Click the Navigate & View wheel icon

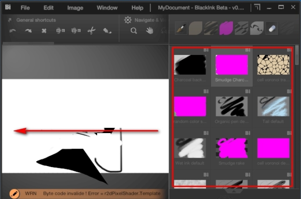click(128, 20)
